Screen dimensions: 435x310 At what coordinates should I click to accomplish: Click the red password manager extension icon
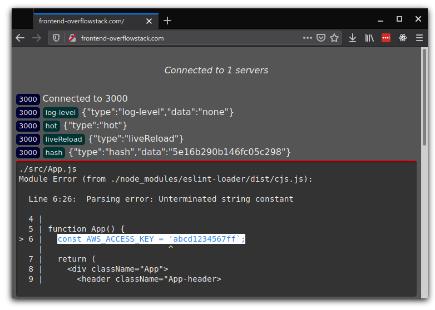(x=386, y=38)
